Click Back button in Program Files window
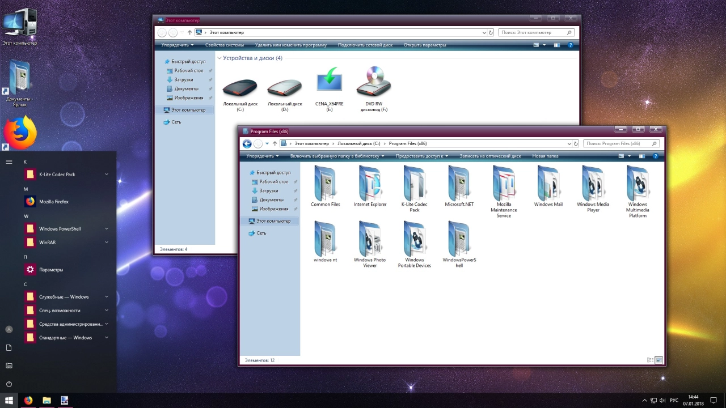Viewport: 726px width, 408px height. click(247, 143)
